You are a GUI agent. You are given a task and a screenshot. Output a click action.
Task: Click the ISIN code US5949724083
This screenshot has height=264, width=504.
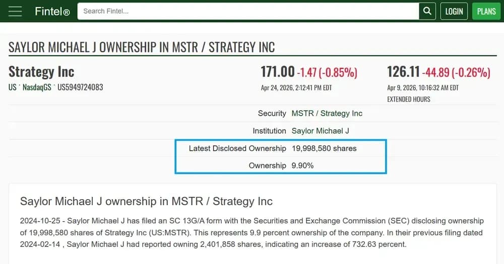(80, 87)
